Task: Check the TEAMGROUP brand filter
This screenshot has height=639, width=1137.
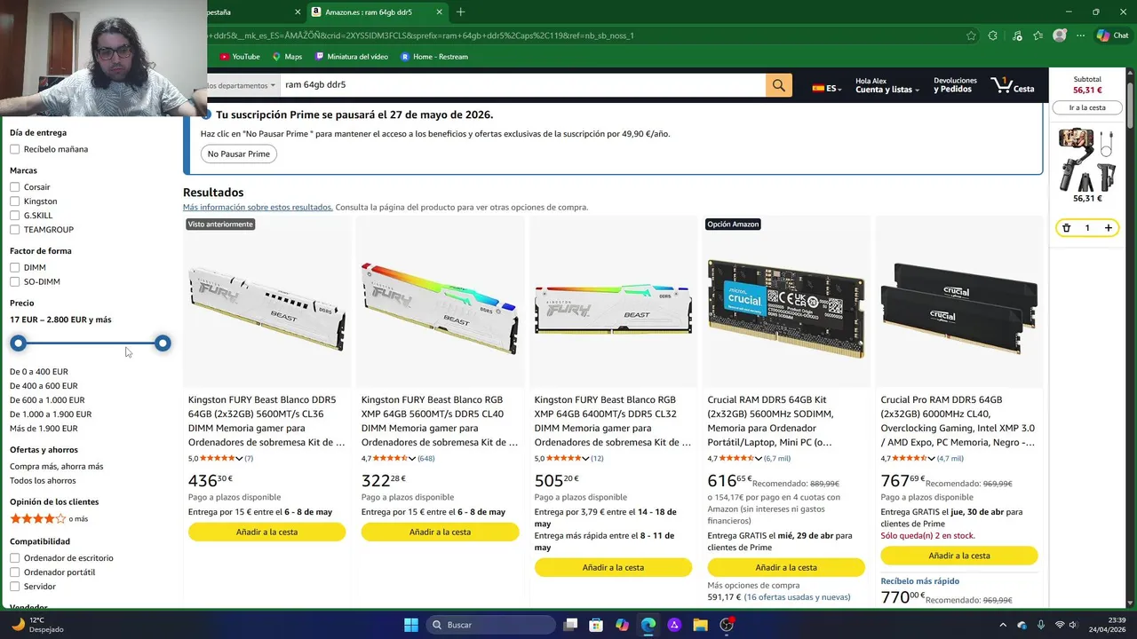Action: 15,230
